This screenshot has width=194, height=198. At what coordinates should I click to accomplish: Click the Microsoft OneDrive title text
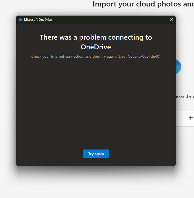point(38,20)
